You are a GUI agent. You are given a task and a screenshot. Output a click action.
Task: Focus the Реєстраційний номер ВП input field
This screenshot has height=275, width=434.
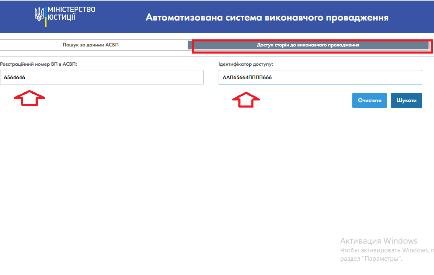click(x=102, y=77)
